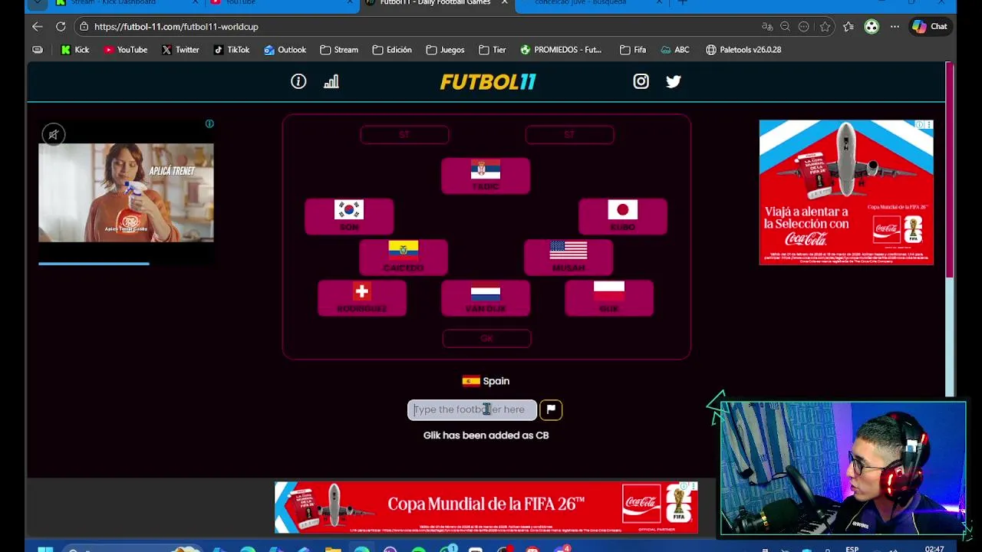Open Paletools v26.0.28 bookmark

[743, 50]
